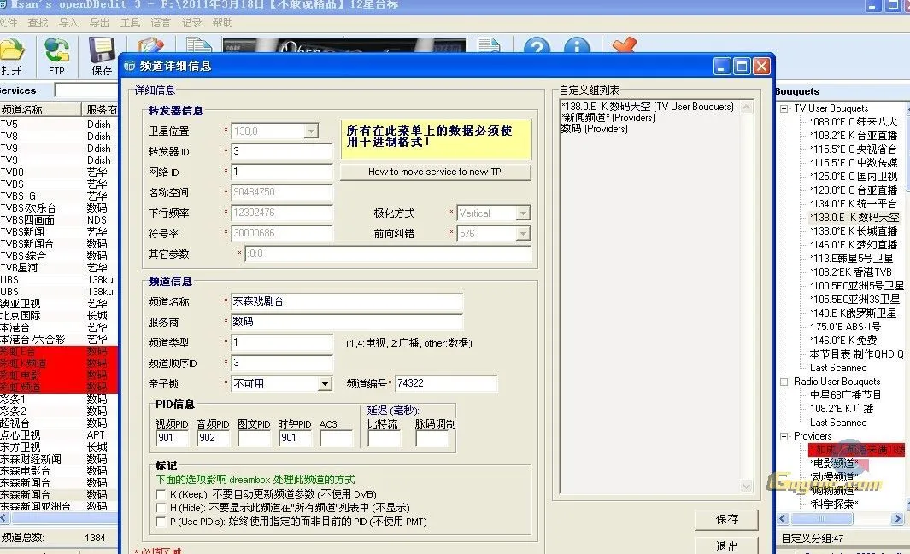Open the 工具 menu
Image resolution: width=910 pixels, height=554 pixels.
(129, 23)
